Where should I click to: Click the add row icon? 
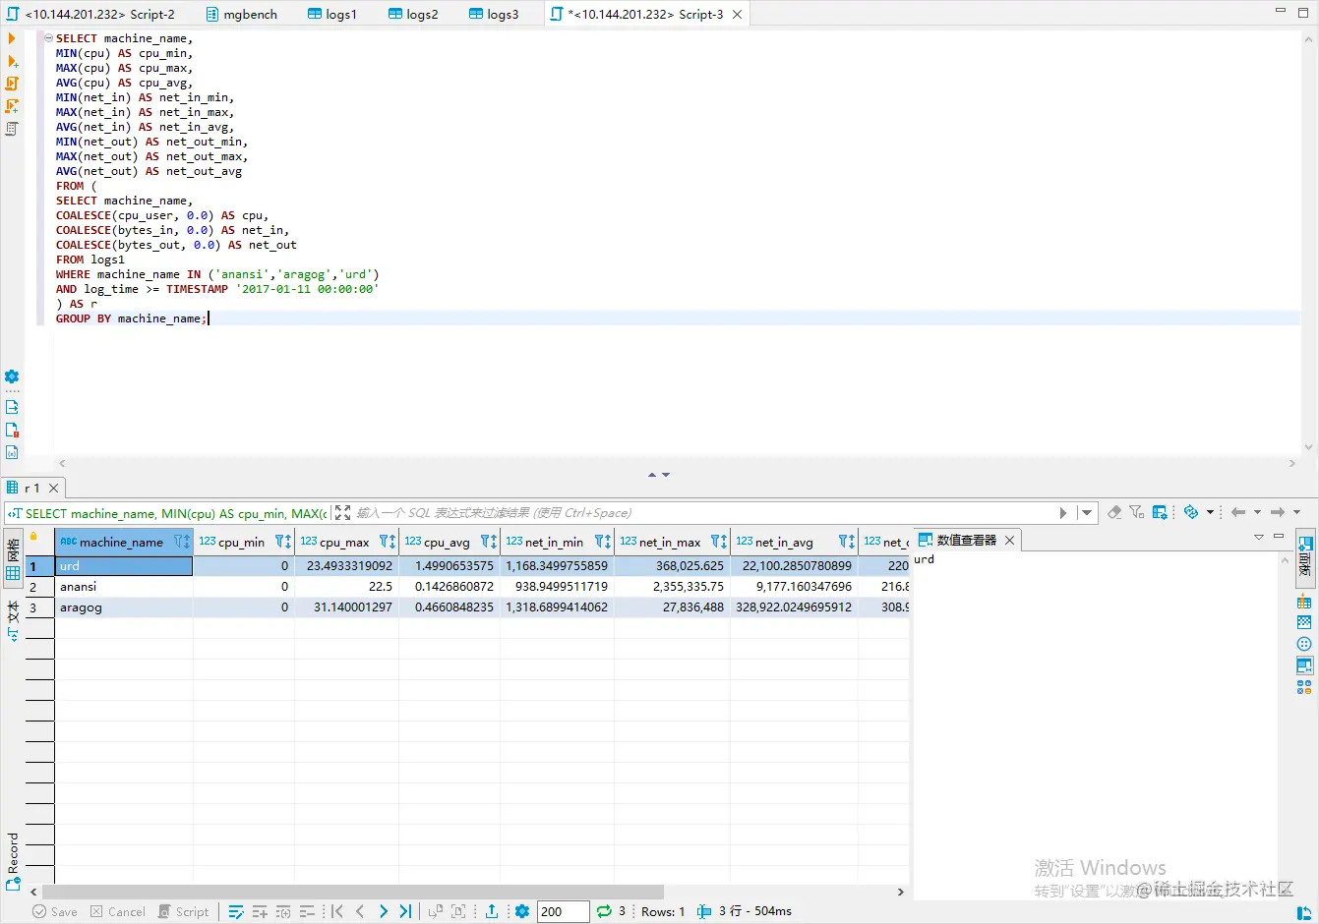pyautogui.click(x=260, y=911)
